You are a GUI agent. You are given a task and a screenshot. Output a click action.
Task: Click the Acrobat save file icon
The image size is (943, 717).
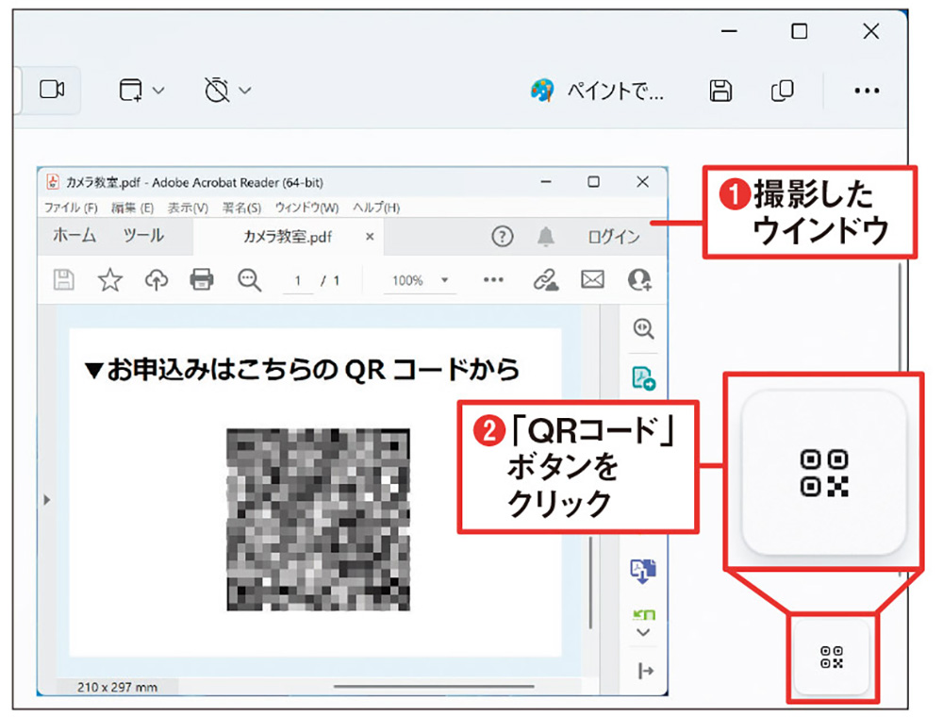pos(64,280)
